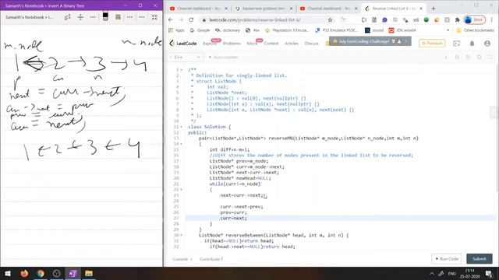Open the Contest page in LeetCode

click(271, 44)
